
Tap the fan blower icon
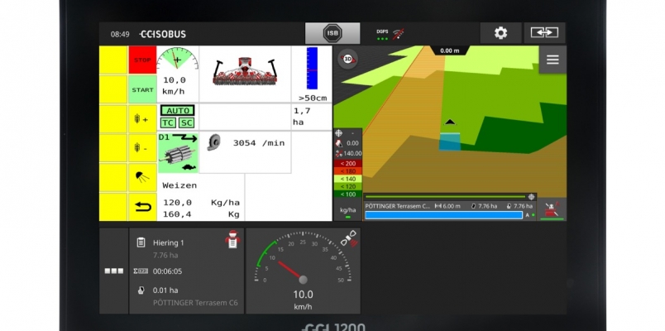pos(213,142)
